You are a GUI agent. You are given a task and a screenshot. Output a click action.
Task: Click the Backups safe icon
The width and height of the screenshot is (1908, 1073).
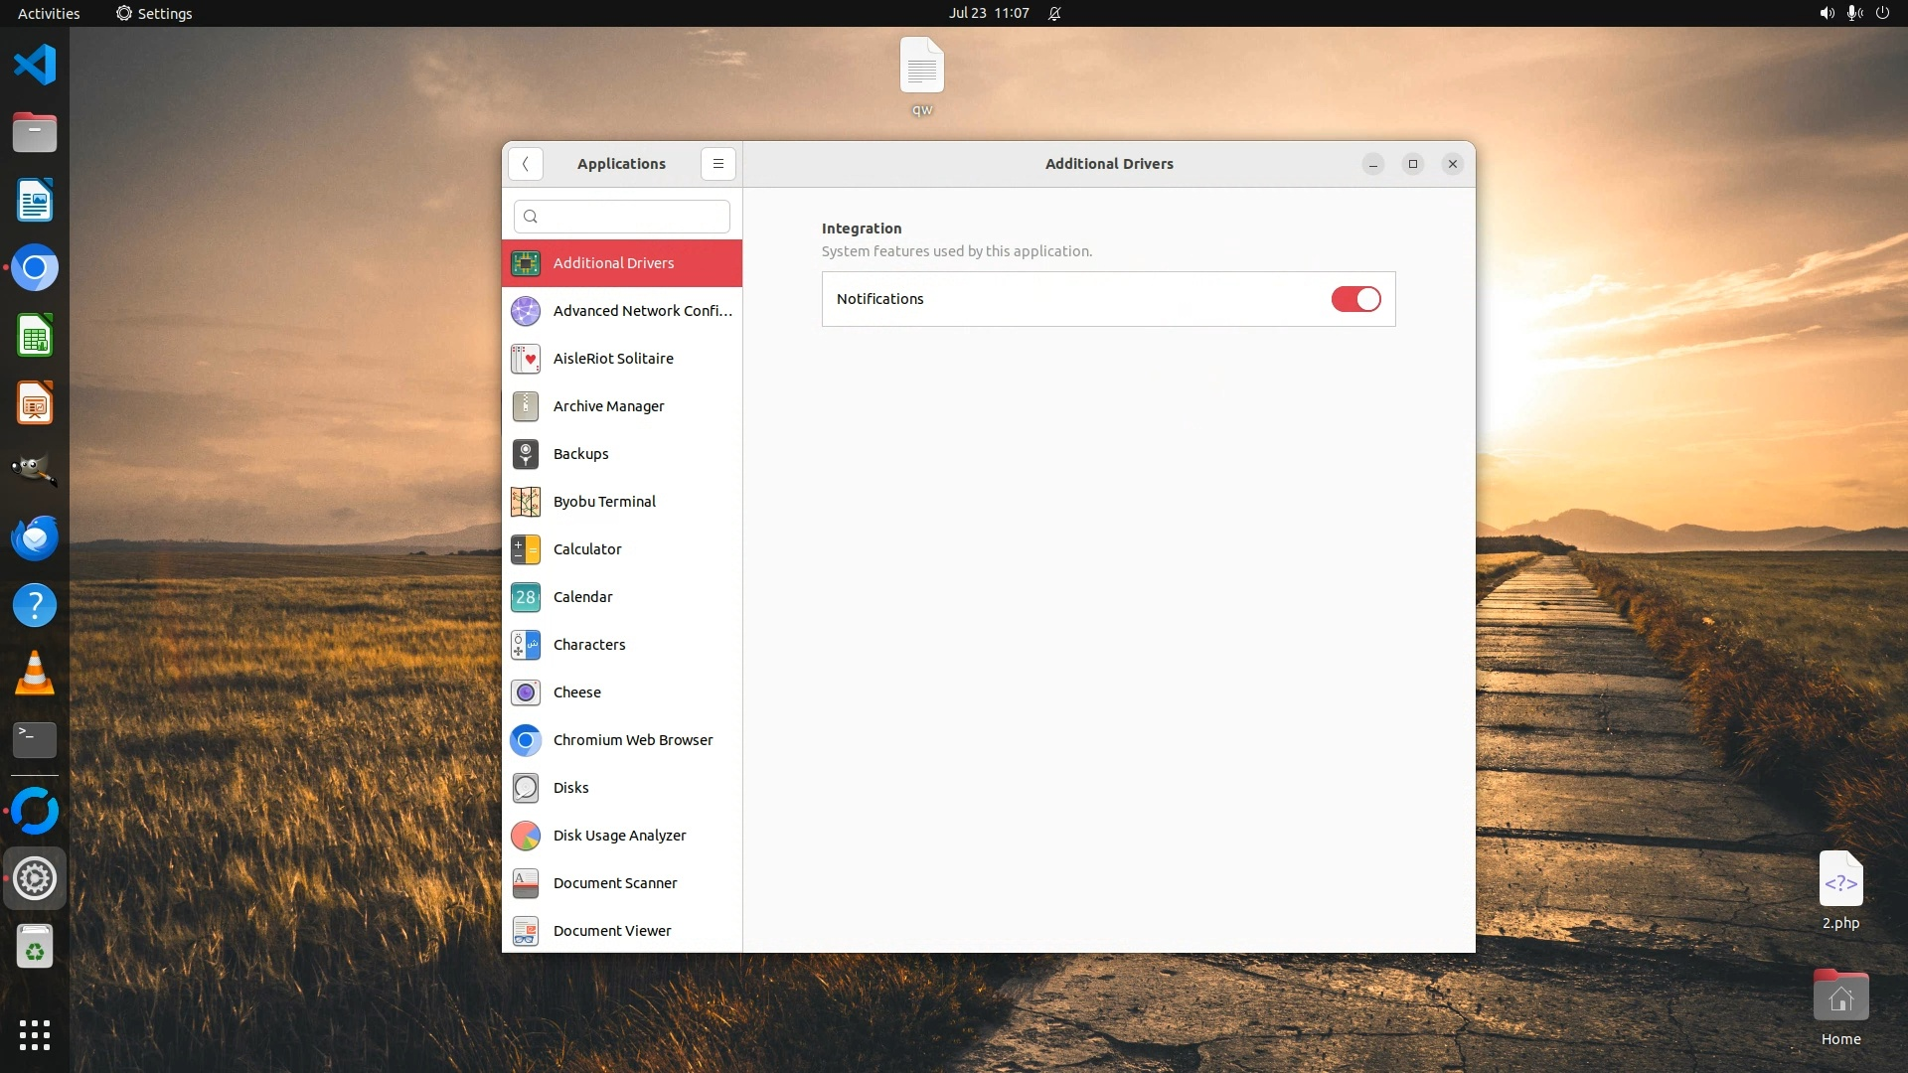click(525, 454)
